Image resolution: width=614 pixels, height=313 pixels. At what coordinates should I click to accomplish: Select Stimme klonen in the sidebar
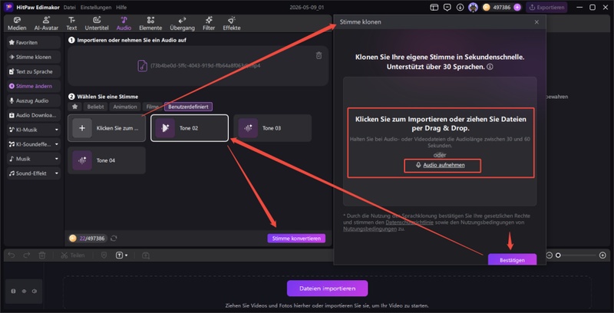(33, 57)
